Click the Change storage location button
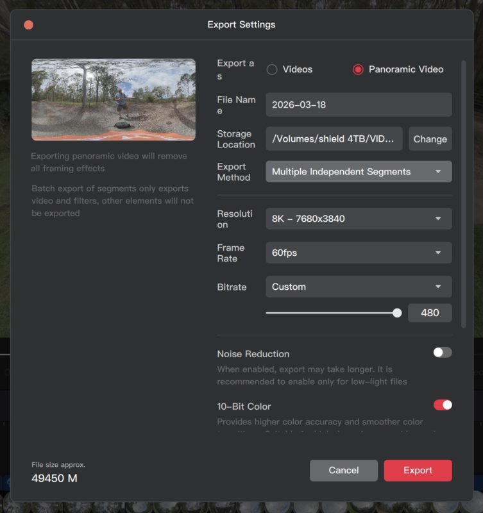The width and height of the screenshot is (483, 513). click(x=430, y=139)
